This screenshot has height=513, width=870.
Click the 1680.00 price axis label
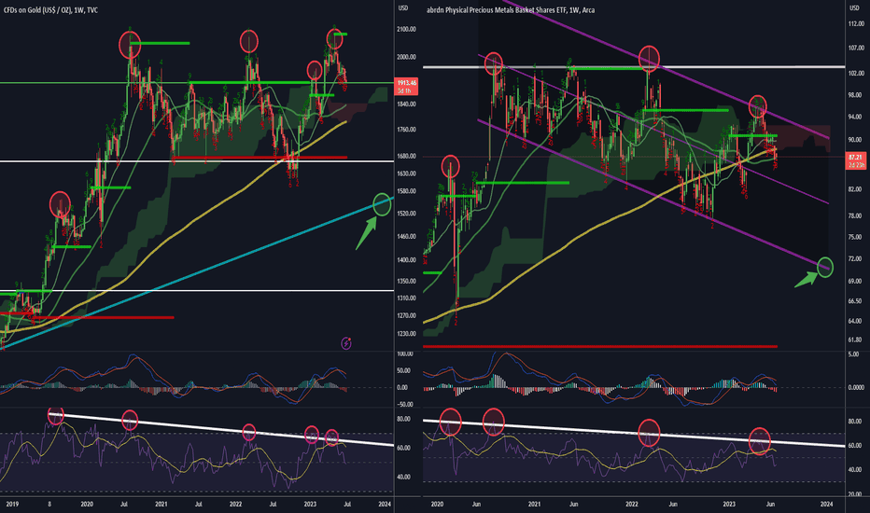[x=406, y=156]
